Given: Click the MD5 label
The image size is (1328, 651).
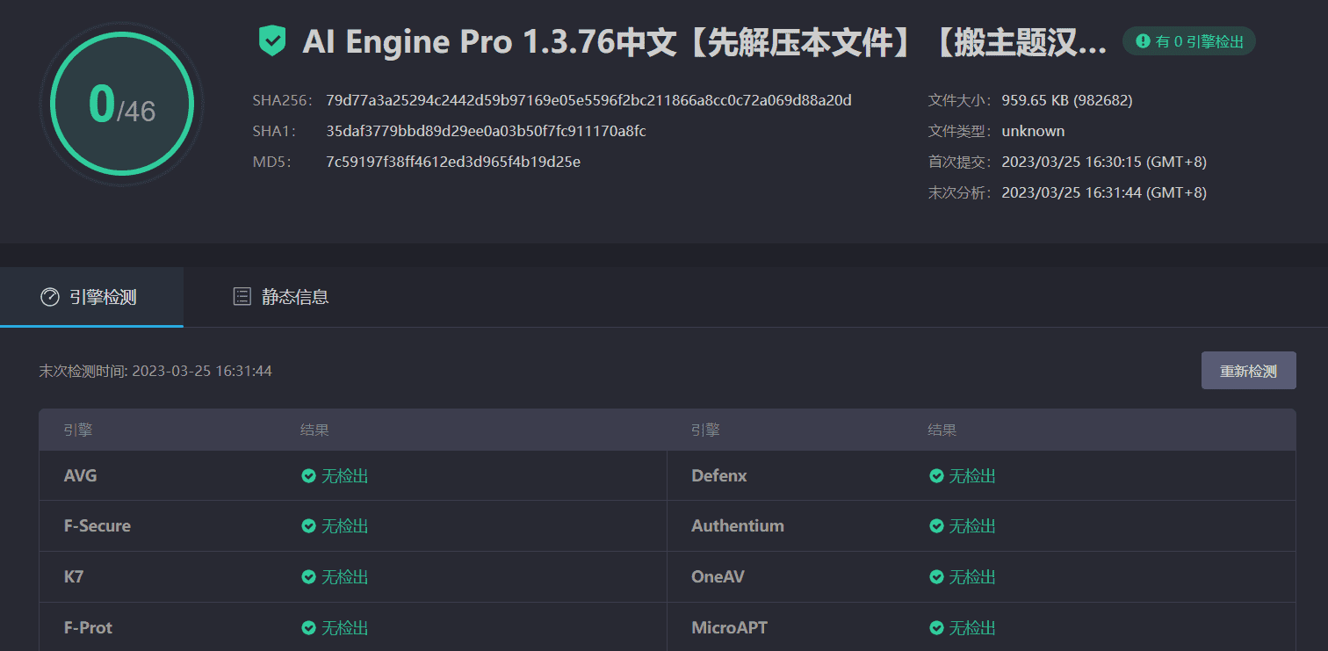Looking at the screenshot, I should pyautogui.click(x=271, y=162).
